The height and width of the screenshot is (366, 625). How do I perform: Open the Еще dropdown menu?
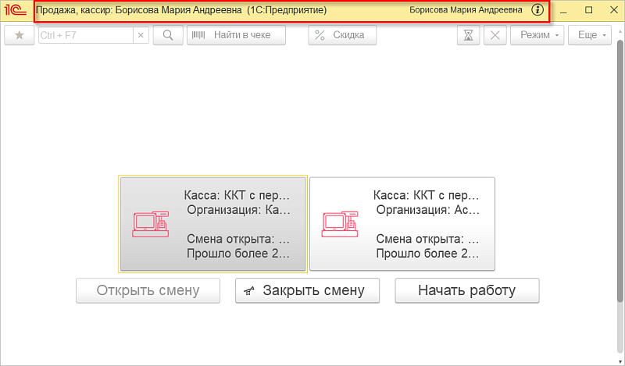590,35
